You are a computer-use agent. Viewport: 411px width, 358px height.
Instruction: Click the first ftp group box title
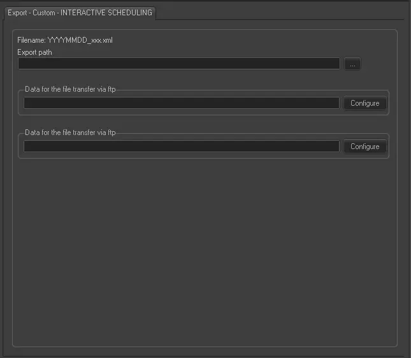coord(70,89)
